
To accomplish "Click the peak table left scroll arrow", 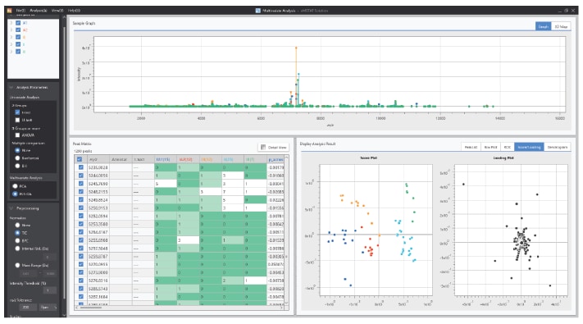I will (x=76, y=308).
